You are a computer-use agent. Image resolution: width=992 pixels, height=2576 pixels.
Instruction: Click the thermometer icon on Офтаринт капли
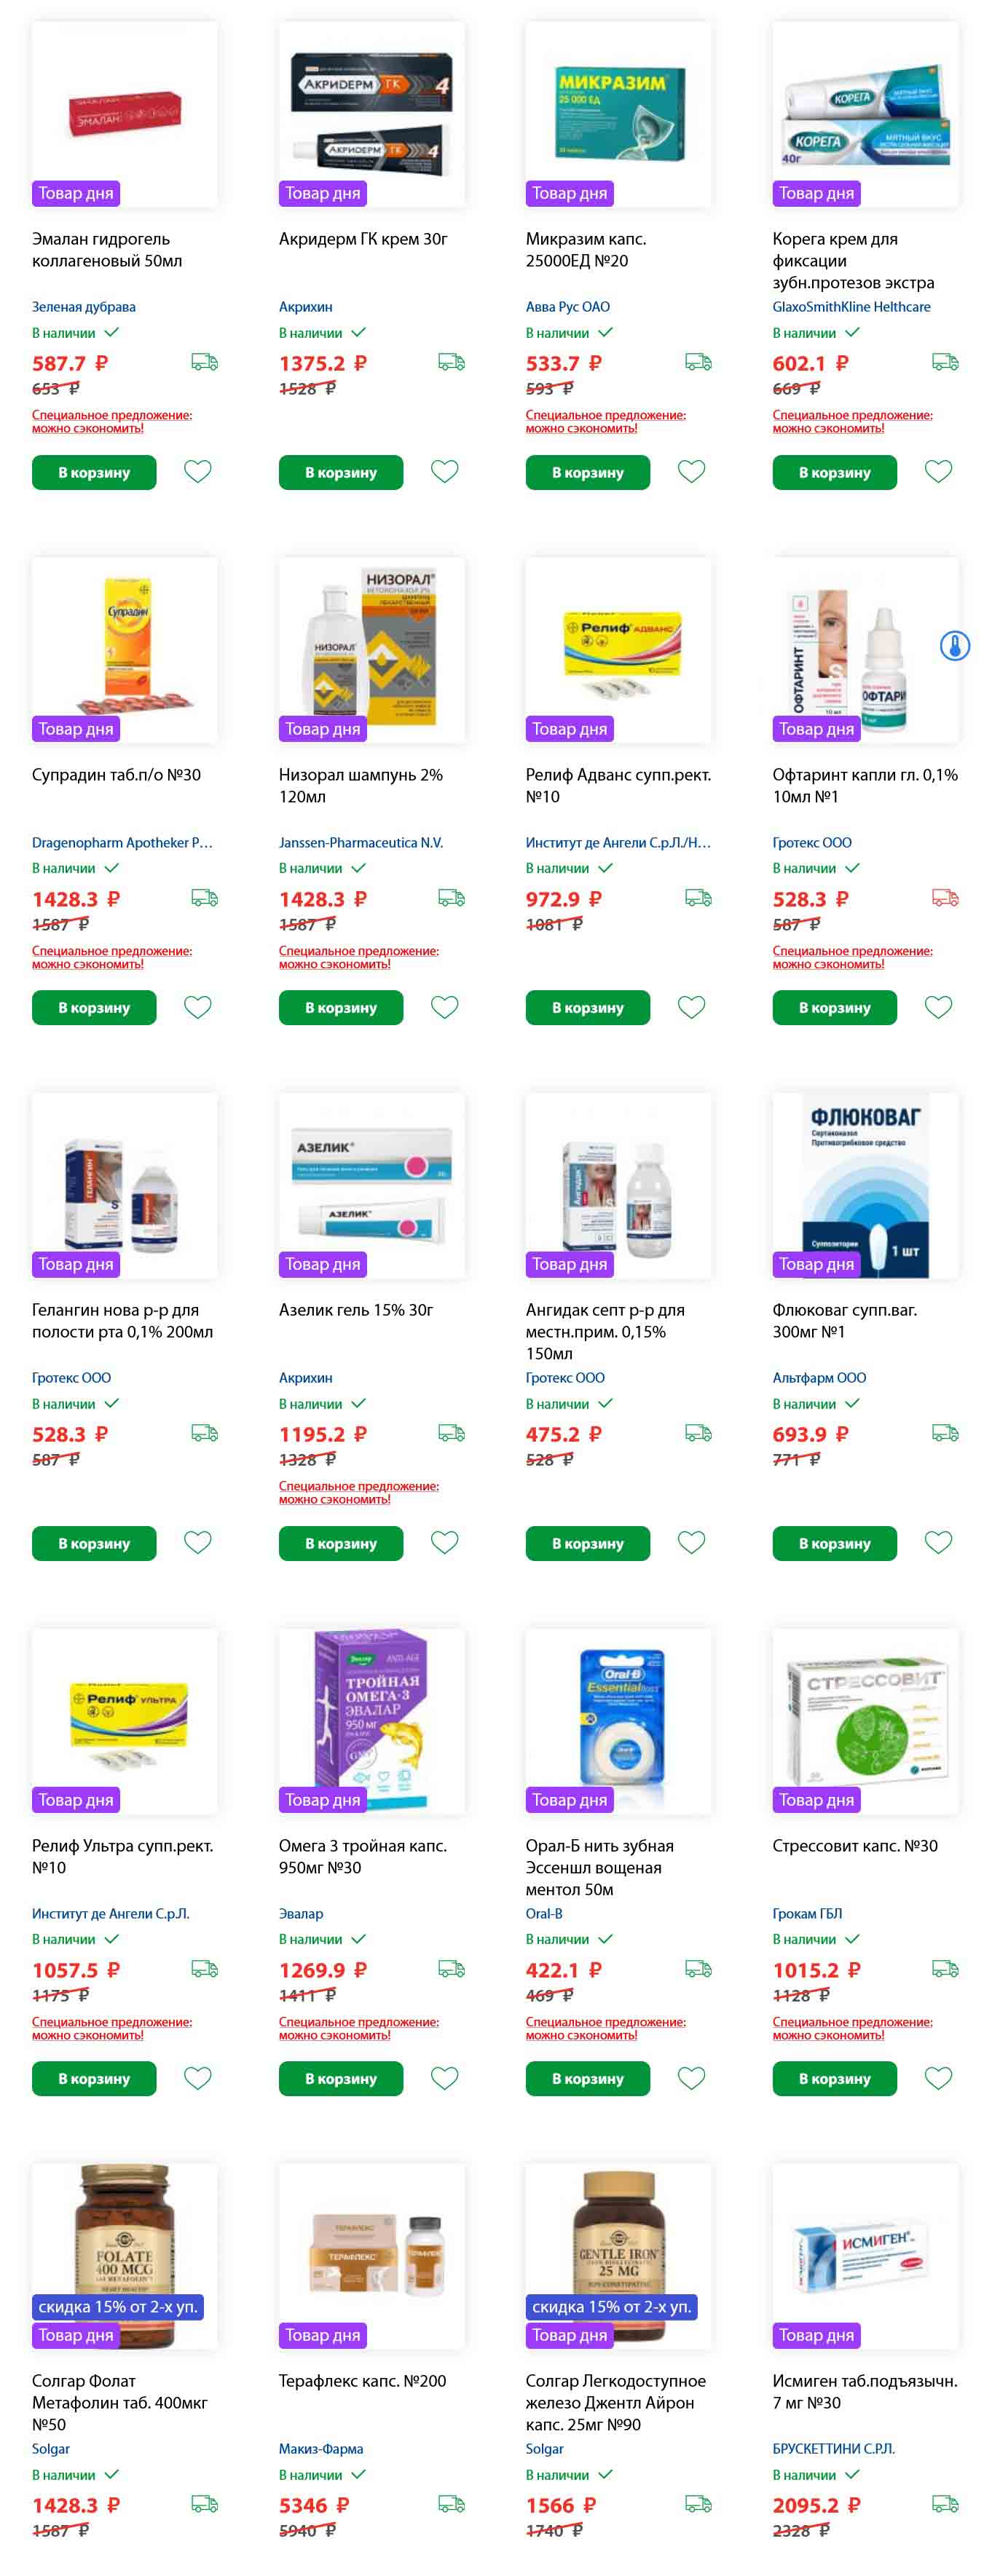955,646
